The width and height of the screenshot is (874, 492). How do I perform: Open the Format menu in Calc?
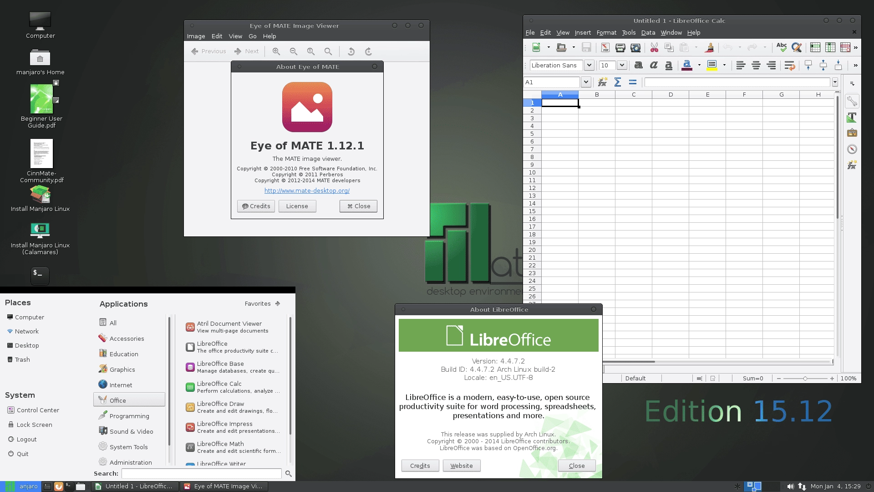[606, 33]
